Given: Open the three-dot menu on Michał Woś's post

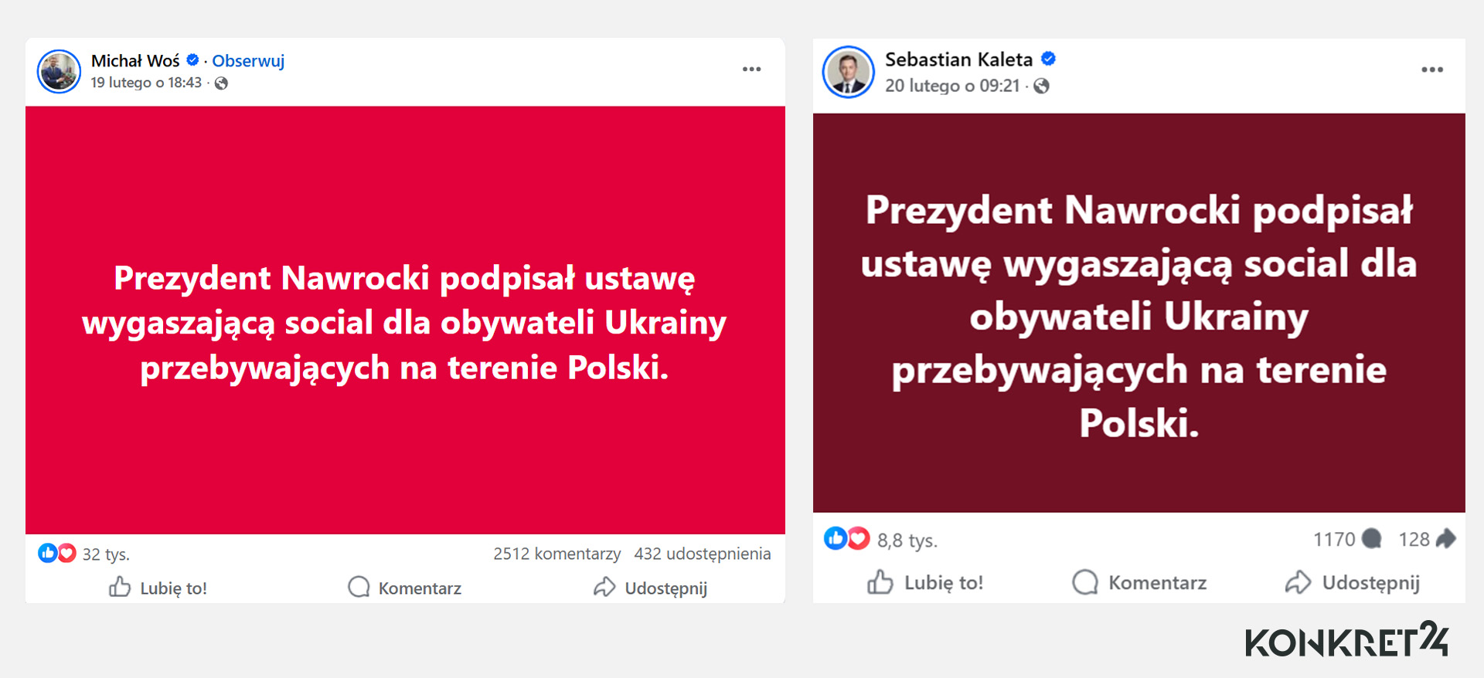Looking at the screenshot, I should (751, 69).
